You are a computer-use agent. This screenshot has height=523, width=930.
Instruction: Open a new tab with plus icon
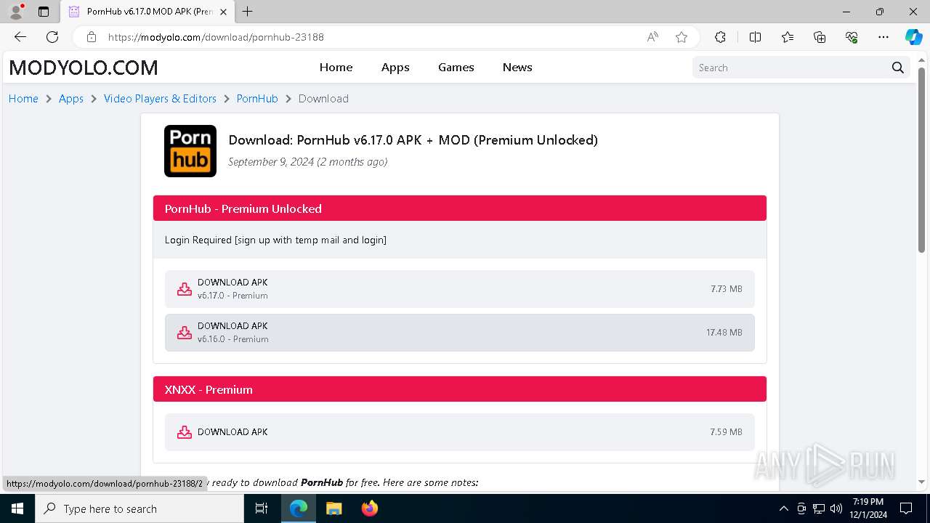[248, 12]
